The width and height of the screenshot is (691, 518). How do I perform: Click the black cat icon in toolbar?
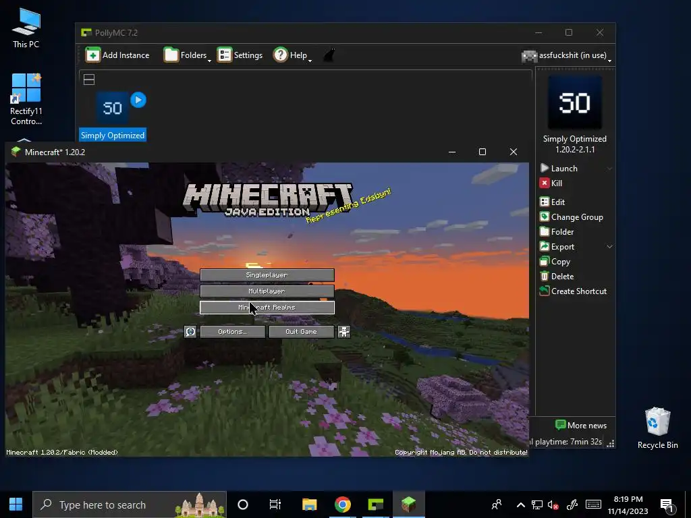(329, 55)
